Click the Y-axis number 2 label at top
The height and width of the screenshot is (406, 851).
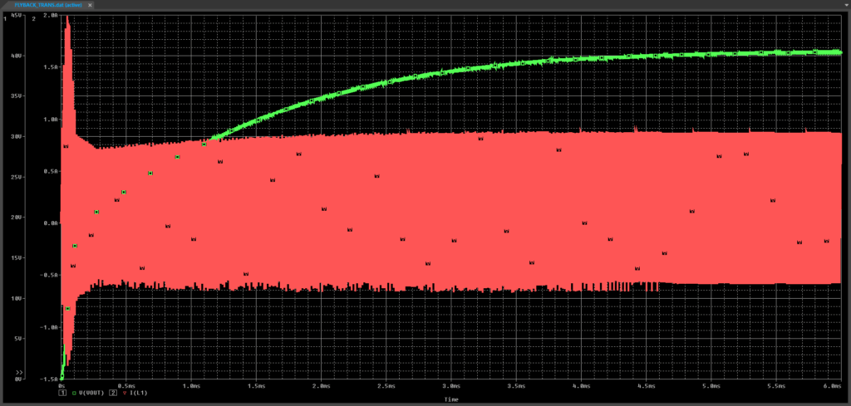[x=34, y=18]
